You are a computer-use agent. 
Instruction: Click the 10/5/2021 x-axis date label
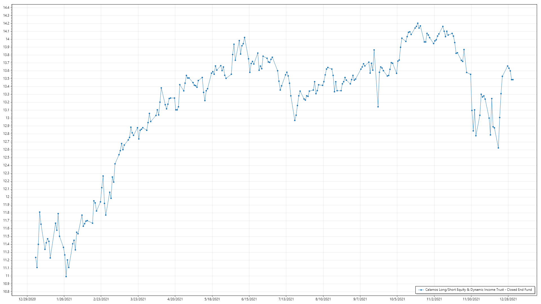[x=397, y=299]
